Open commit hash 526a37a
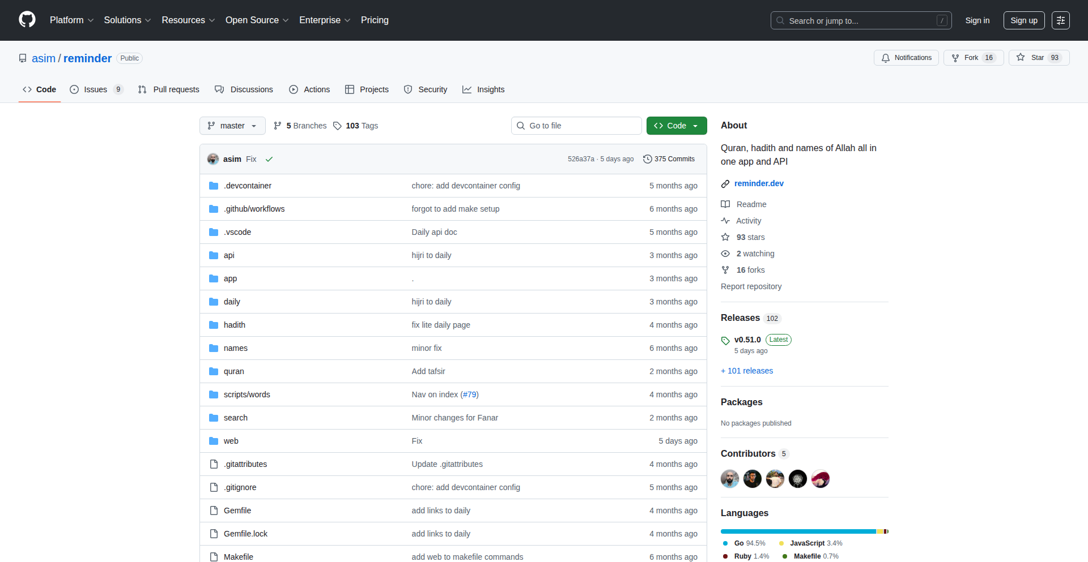The image size is (1088, 562). [x=581, y=159]
